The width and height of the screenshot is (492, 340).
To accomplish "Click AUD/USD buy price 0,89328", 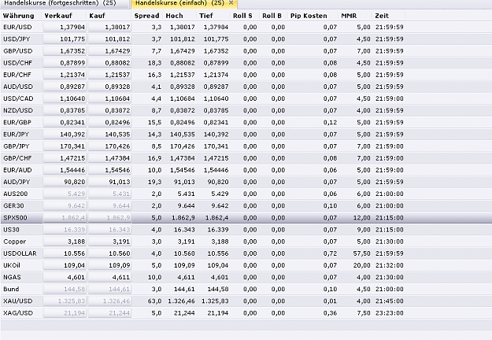I will (109, 87).
